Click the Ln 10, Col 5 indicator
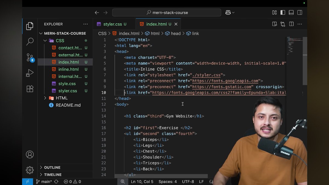 point(142,181)
